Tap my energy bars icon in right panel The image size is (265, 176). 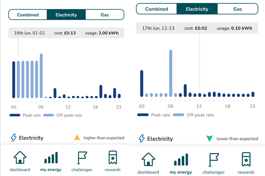pos(181,160)
